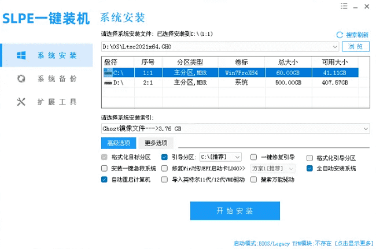Screen dimensions: 376x249
Task: Switch to the 高级选项 tab
Action: (x=119, y=143)
